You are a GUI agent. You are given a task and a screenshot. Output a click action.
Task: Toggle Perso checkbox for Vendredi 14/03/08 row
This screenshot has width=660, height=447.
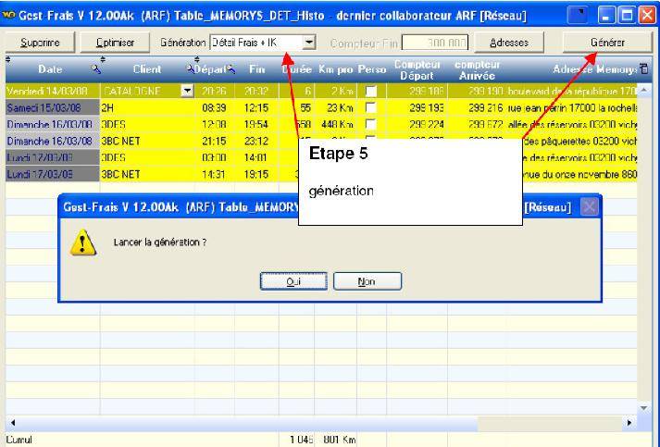click(372, 91)
